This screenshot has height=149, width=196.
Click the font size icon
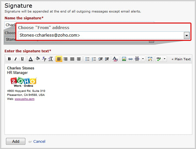pos(51,59)
